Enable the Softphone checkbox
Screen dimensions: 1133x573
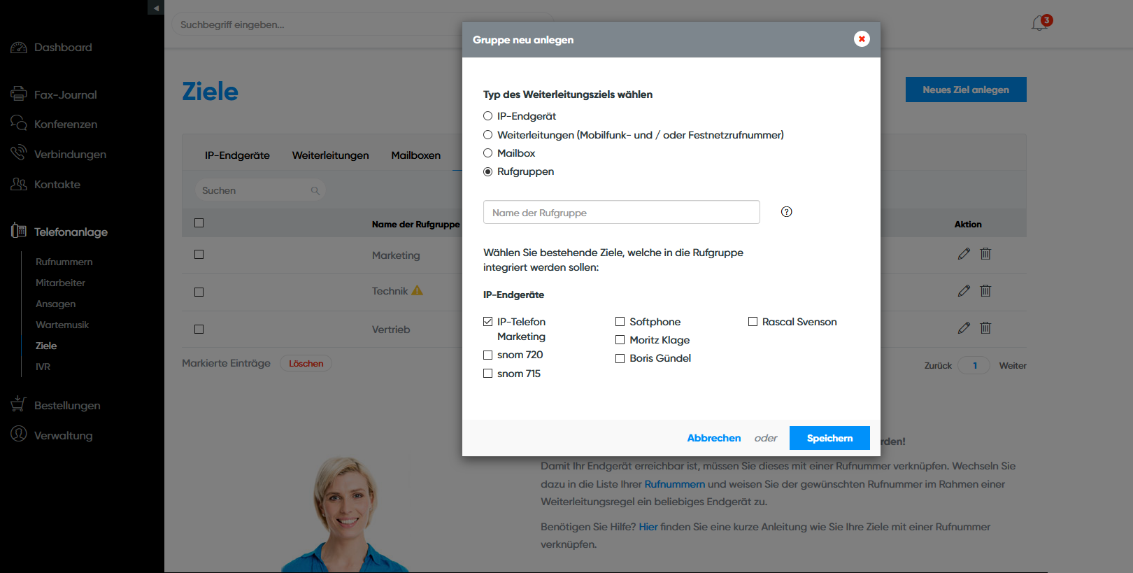620,322
